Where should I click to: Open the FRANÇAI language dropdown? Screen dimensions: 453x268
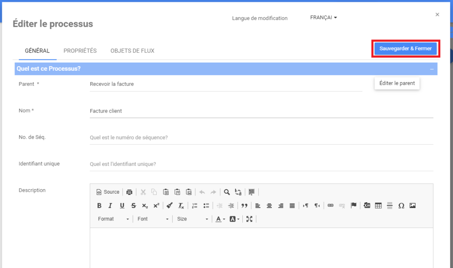pos(323,18)
